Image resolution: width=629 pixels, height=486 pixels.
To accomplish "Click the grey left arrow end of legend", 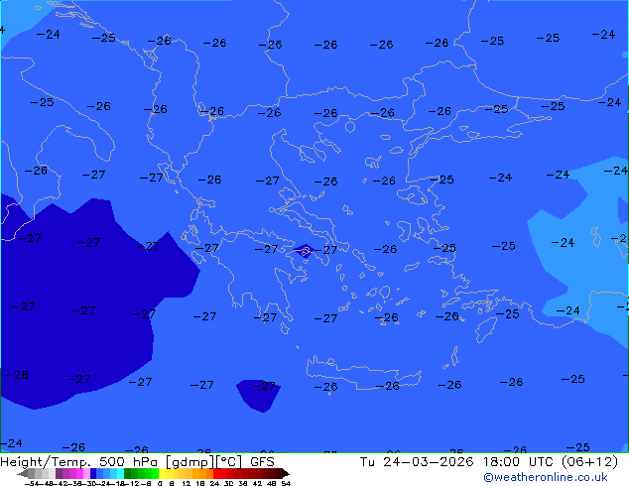I will click(23, 473).
